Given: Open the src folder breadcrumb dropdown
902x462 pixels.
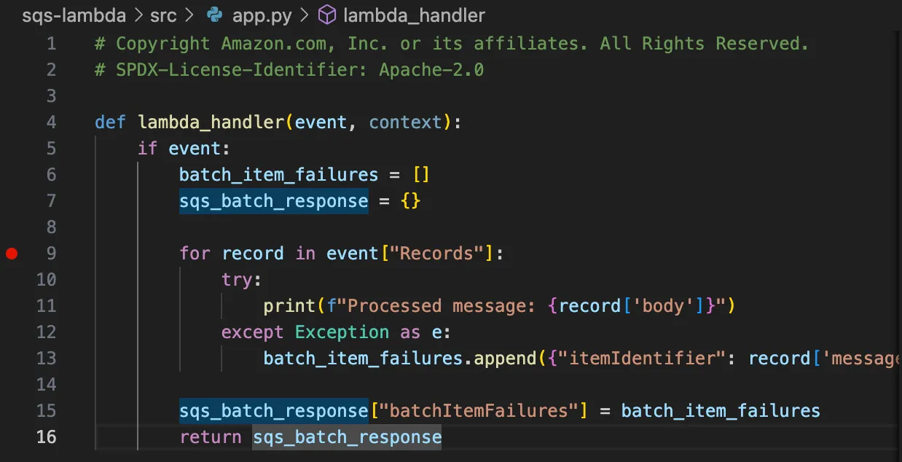Looking at the screenshot, I should coord(164,15).
